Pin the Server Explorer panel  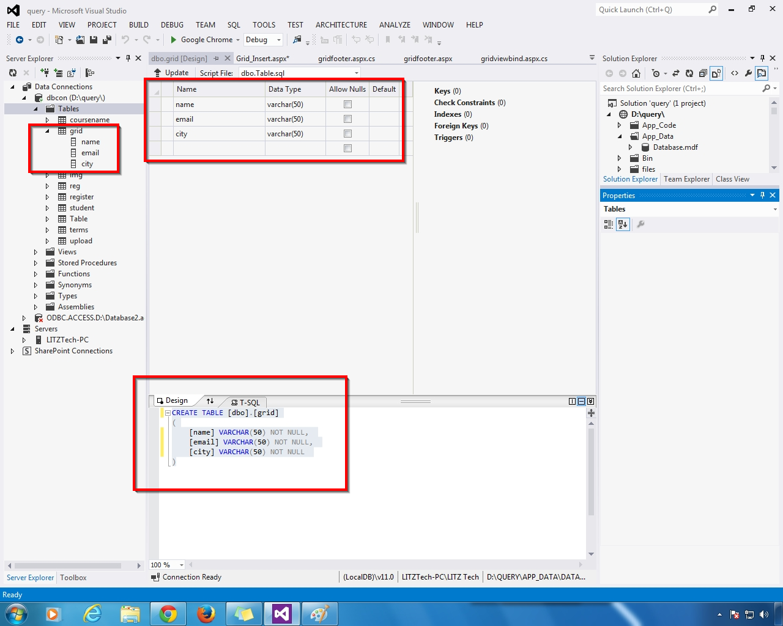coord(128,58)
